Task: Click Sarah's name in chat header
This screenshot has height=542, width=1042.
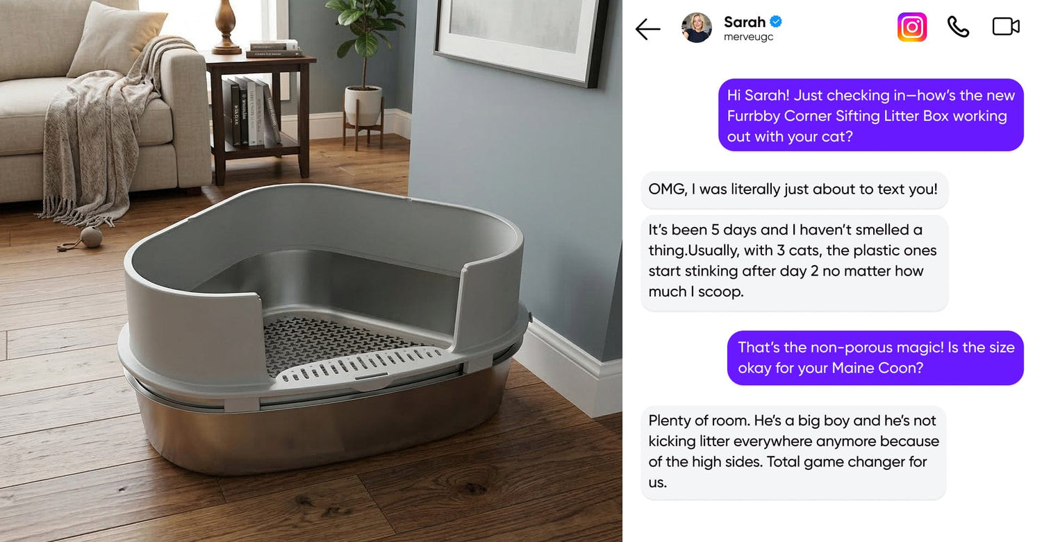Action: [x=744, y=22]
